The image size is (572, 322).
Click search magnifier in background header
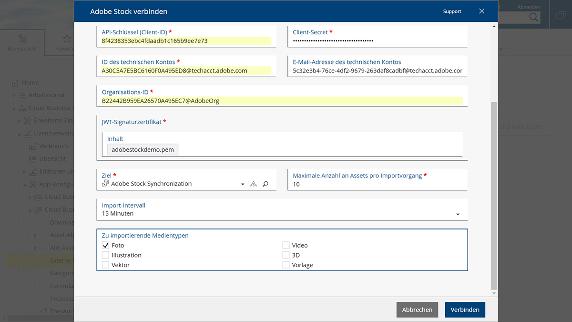(534, 18)
